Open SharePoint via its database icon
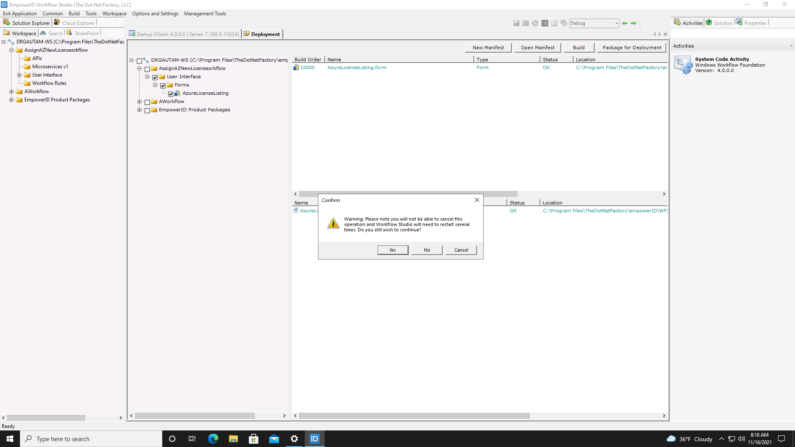Viewport: 795px width, 447px height. tap(70, 32)
